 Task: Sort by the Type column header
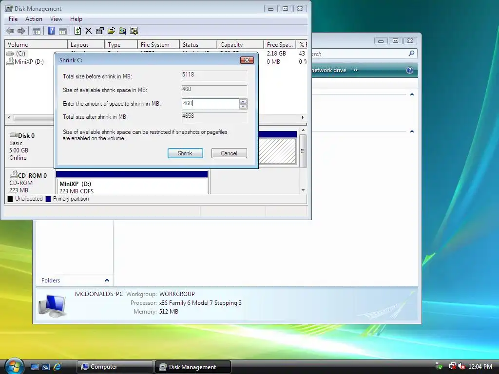coord(121,44)
